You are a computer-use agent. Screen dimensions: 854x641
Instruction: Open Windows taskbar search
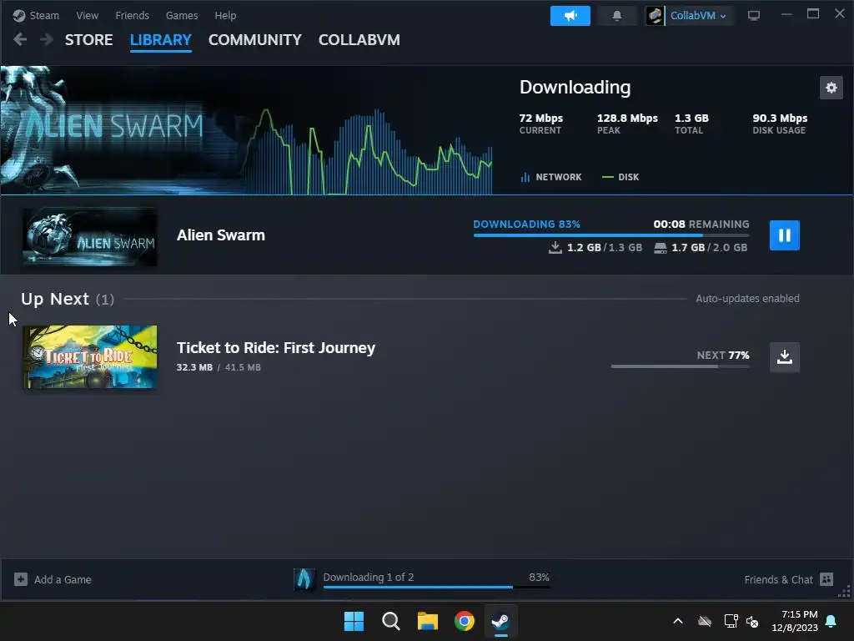point(390,621)
